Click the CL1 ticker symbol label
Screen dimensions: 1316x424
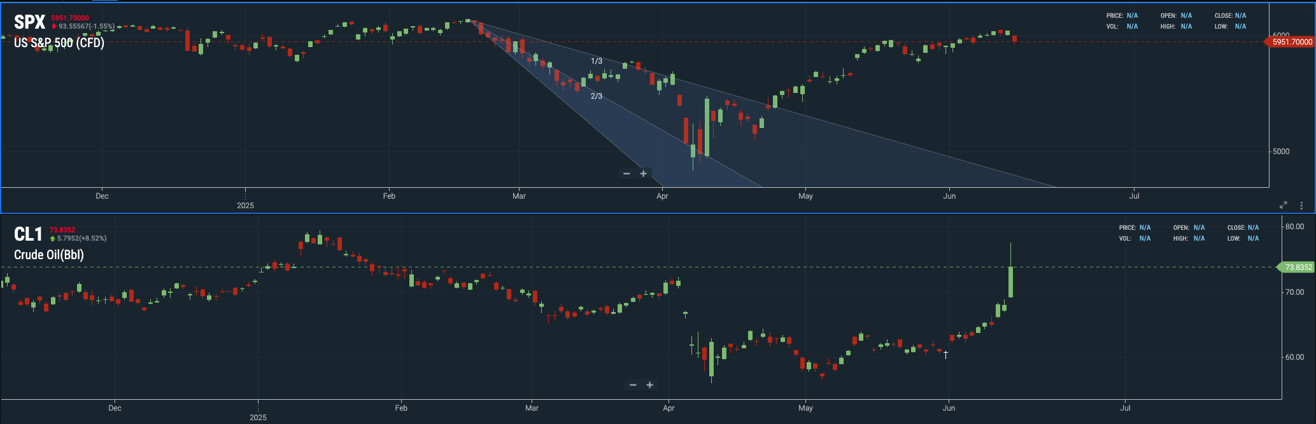pyautogui.click(x=28, y=234)
